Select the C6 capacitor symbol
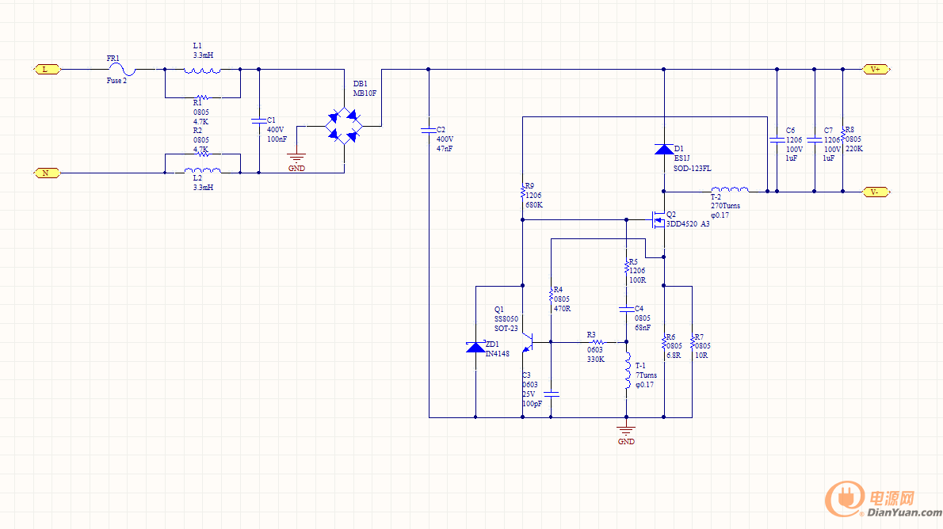Image resolution: width=943 pixels, height=529 pixels. [x=777, y=139]
